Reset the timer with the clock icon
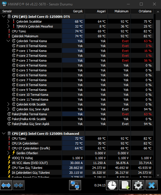161x195 pixels. tap(112, 185)
